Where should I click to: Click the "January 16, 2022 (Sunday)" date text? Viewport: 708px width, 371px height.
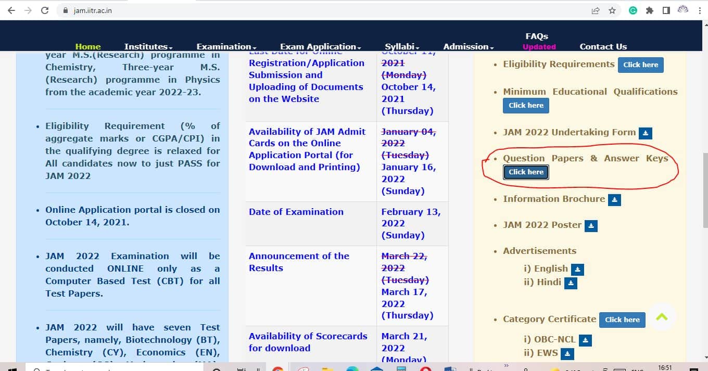tap(409, 180)
